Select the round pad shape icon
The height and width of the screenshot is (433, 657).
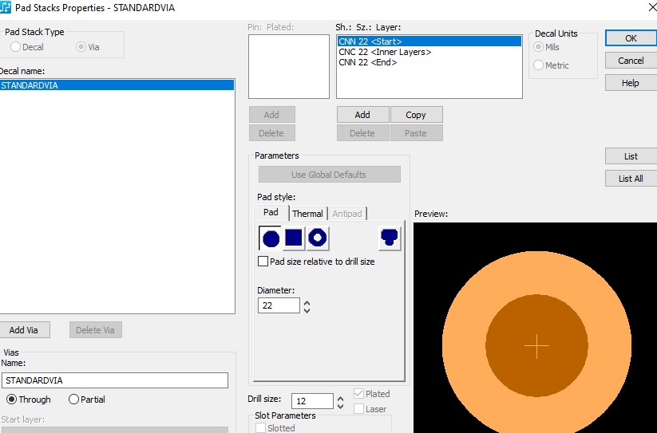(x=271, y=238)
